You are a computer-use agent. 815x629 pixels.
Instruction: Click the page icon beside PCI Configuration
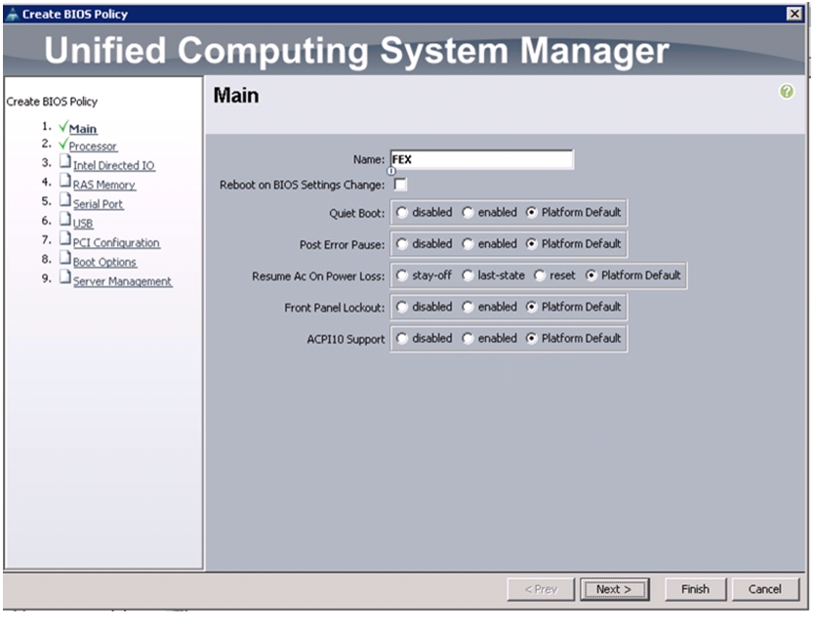65,238
